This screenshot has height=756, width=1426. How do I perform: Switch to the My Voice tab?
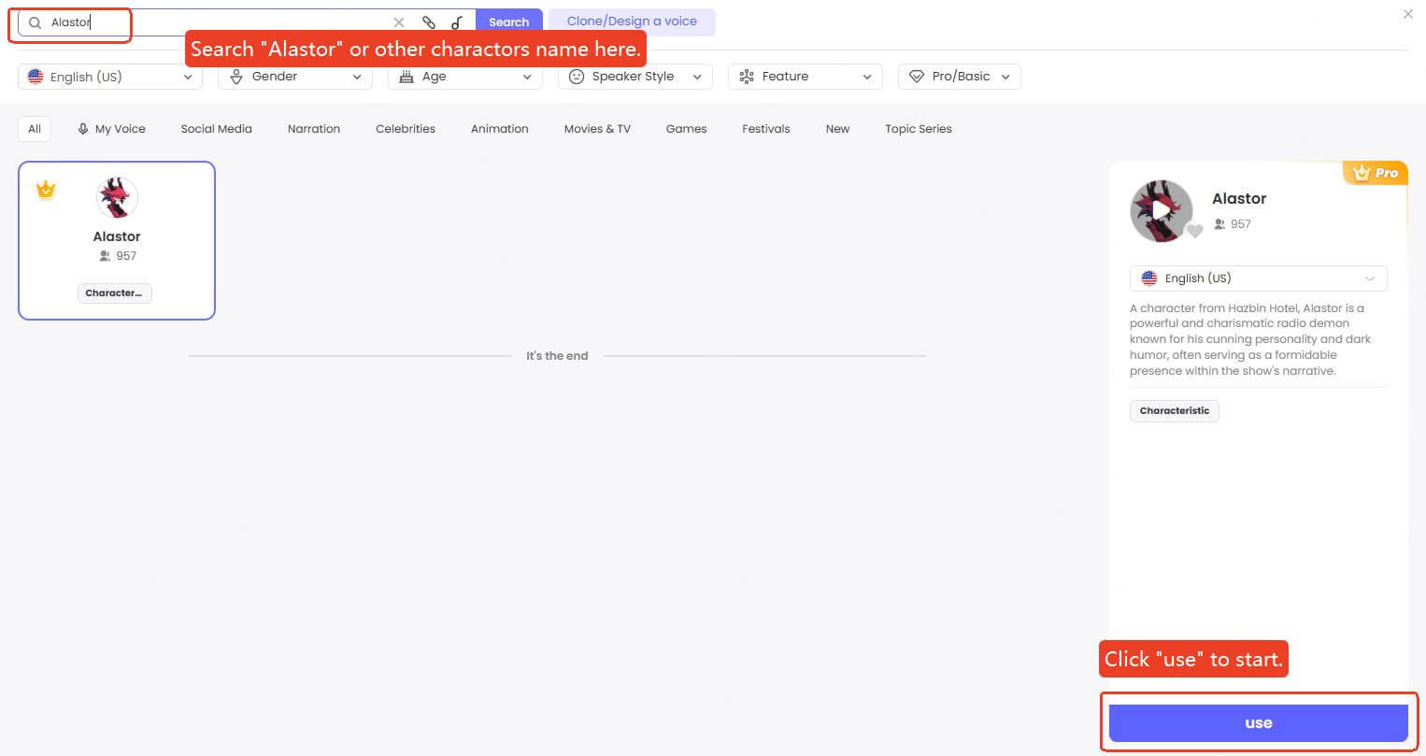(111, 129)
